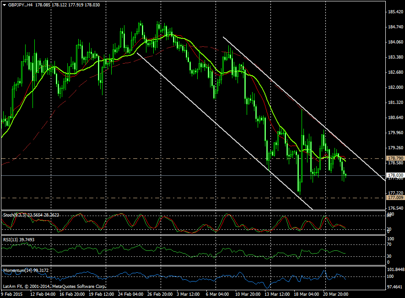Click the Stochastic level 80 label
Image resolution: width=405 pixels, height=298 pixels.
(x=389, y=215)
